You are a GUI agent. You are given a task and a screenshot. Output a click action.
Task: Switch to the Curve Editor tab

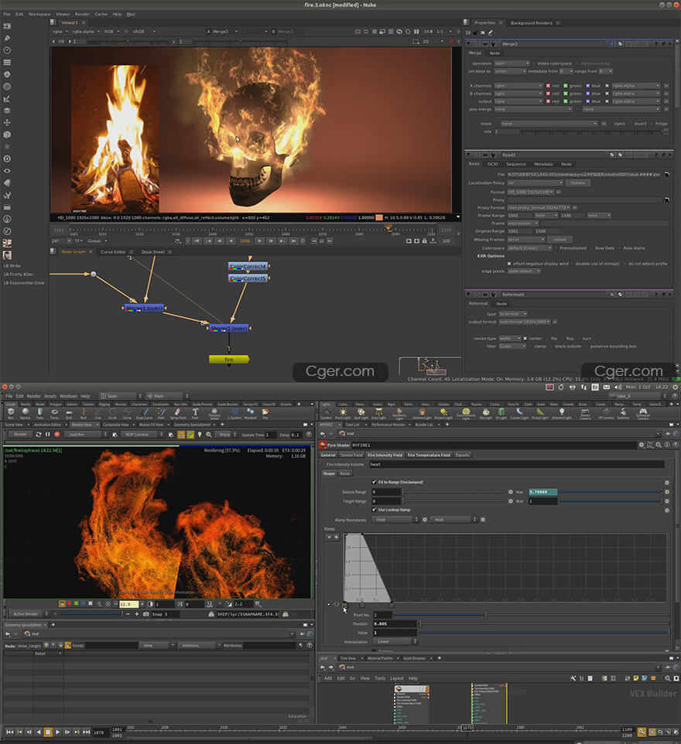pyautogui.click(x=113, y=252)
